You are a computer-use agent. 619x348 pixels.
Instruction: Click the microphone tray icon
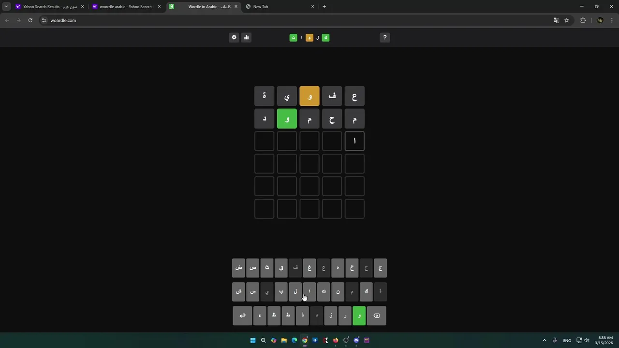coord(555,340)
